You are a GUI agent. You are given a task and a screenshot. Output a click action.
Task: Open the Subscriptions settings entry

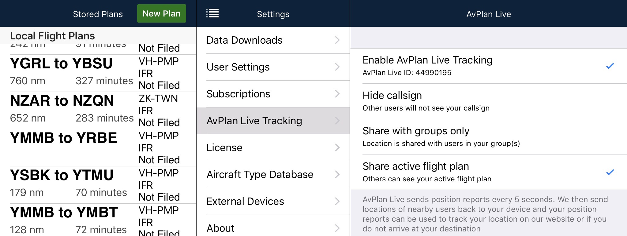tap(273, 94)
